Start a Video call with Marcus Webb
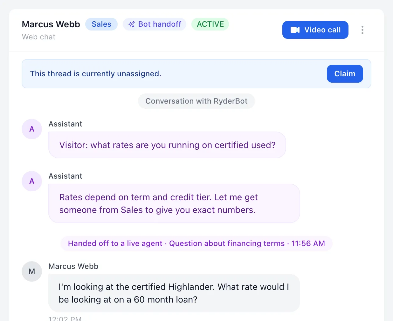 315,30
